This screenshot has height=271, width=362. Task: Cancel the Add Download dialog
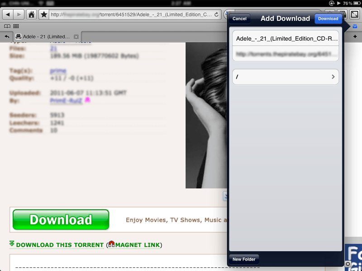point(239,19)
